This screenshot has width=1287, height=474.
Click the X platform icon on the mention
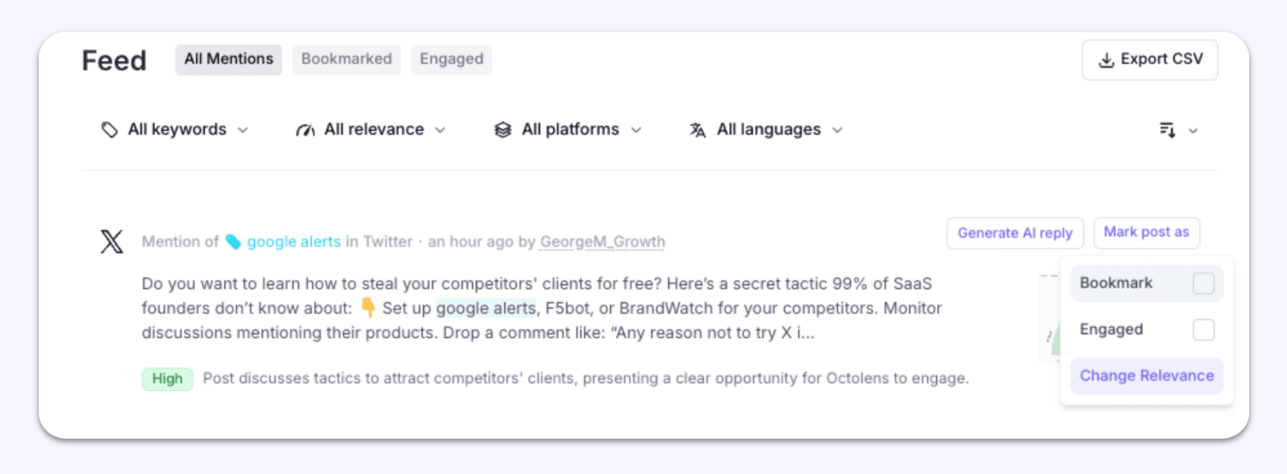(x=111, y=242)
